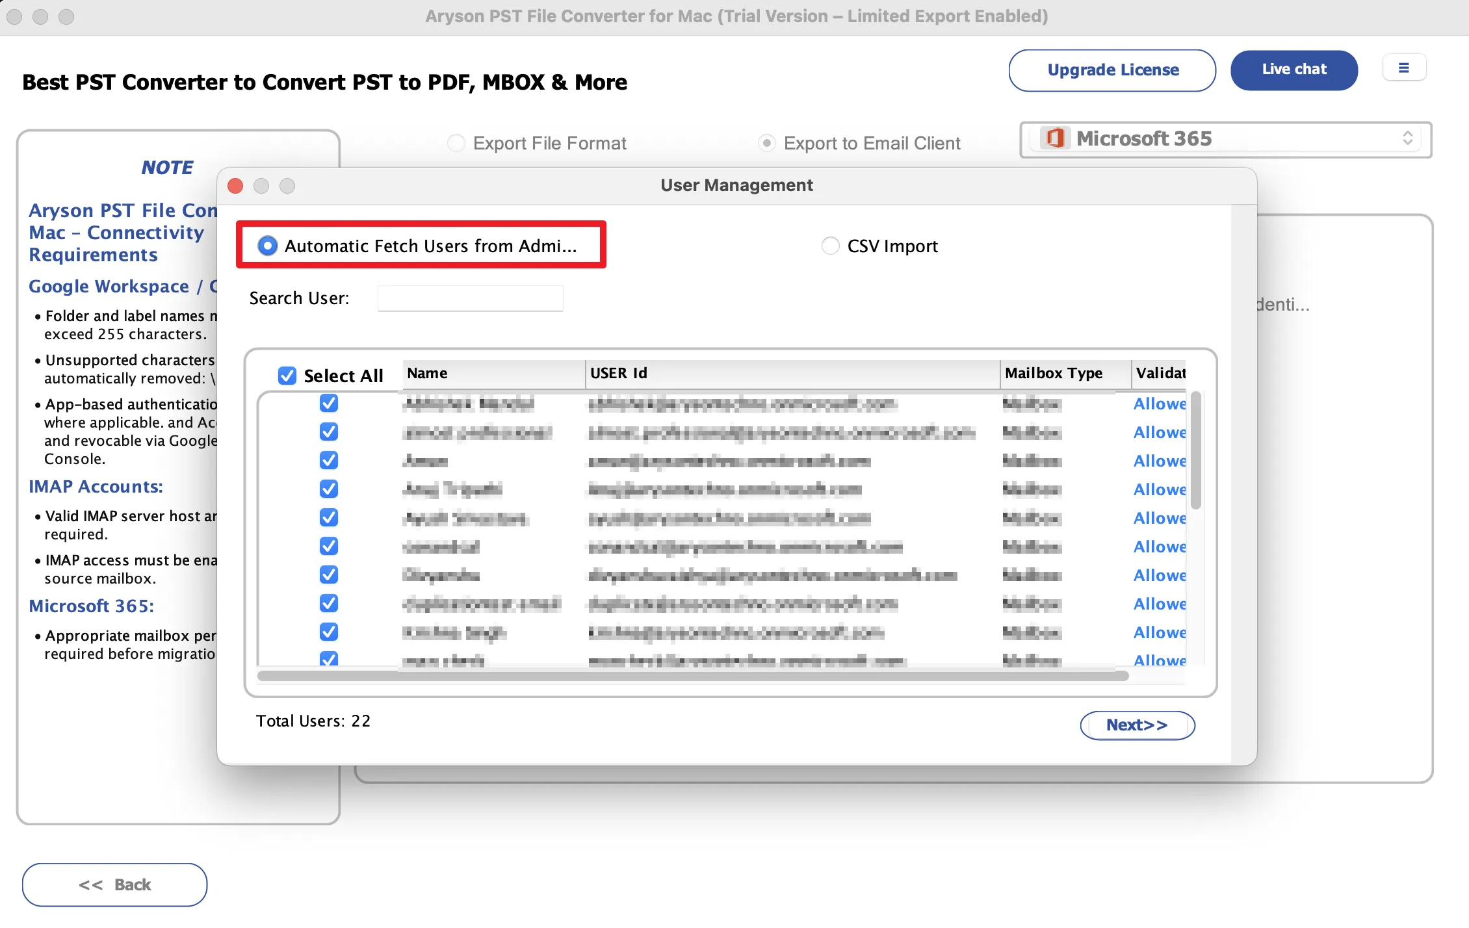Click the vertical scrollbar of user table
This screenshot has width=1469, height=928.
point(1195,450)
